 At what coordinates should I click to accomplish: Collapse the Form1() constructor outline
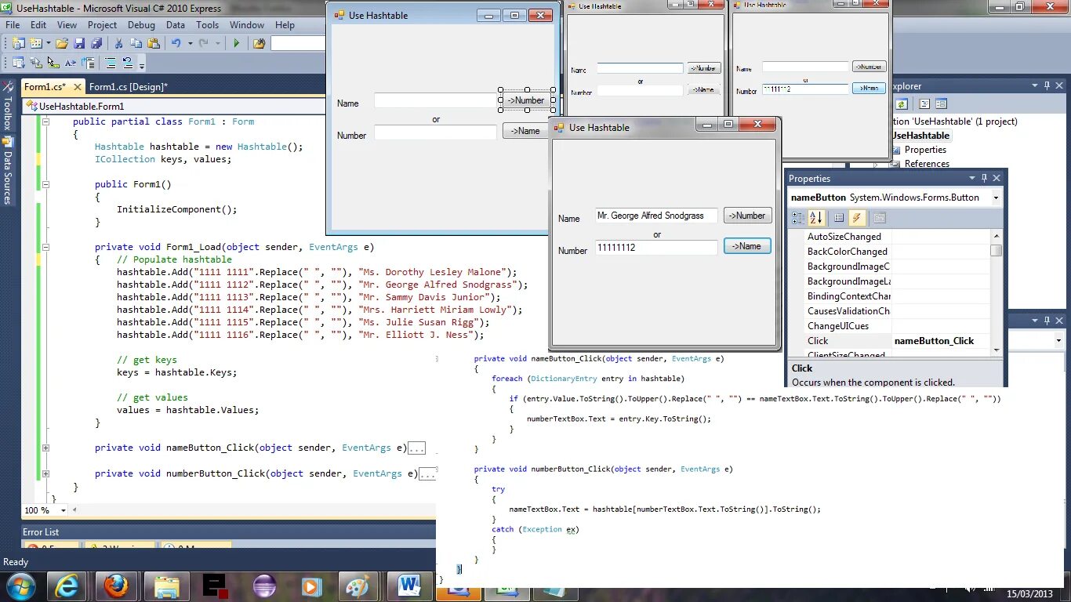click(45, 184)
